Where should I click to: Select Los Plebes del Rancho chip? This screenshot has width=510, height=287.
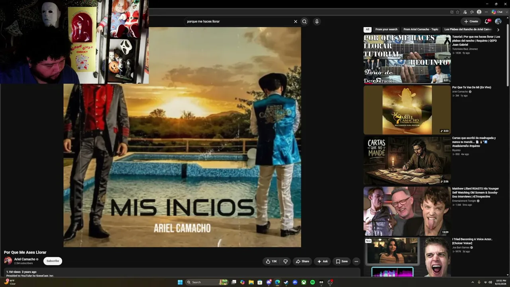(468, 29)
